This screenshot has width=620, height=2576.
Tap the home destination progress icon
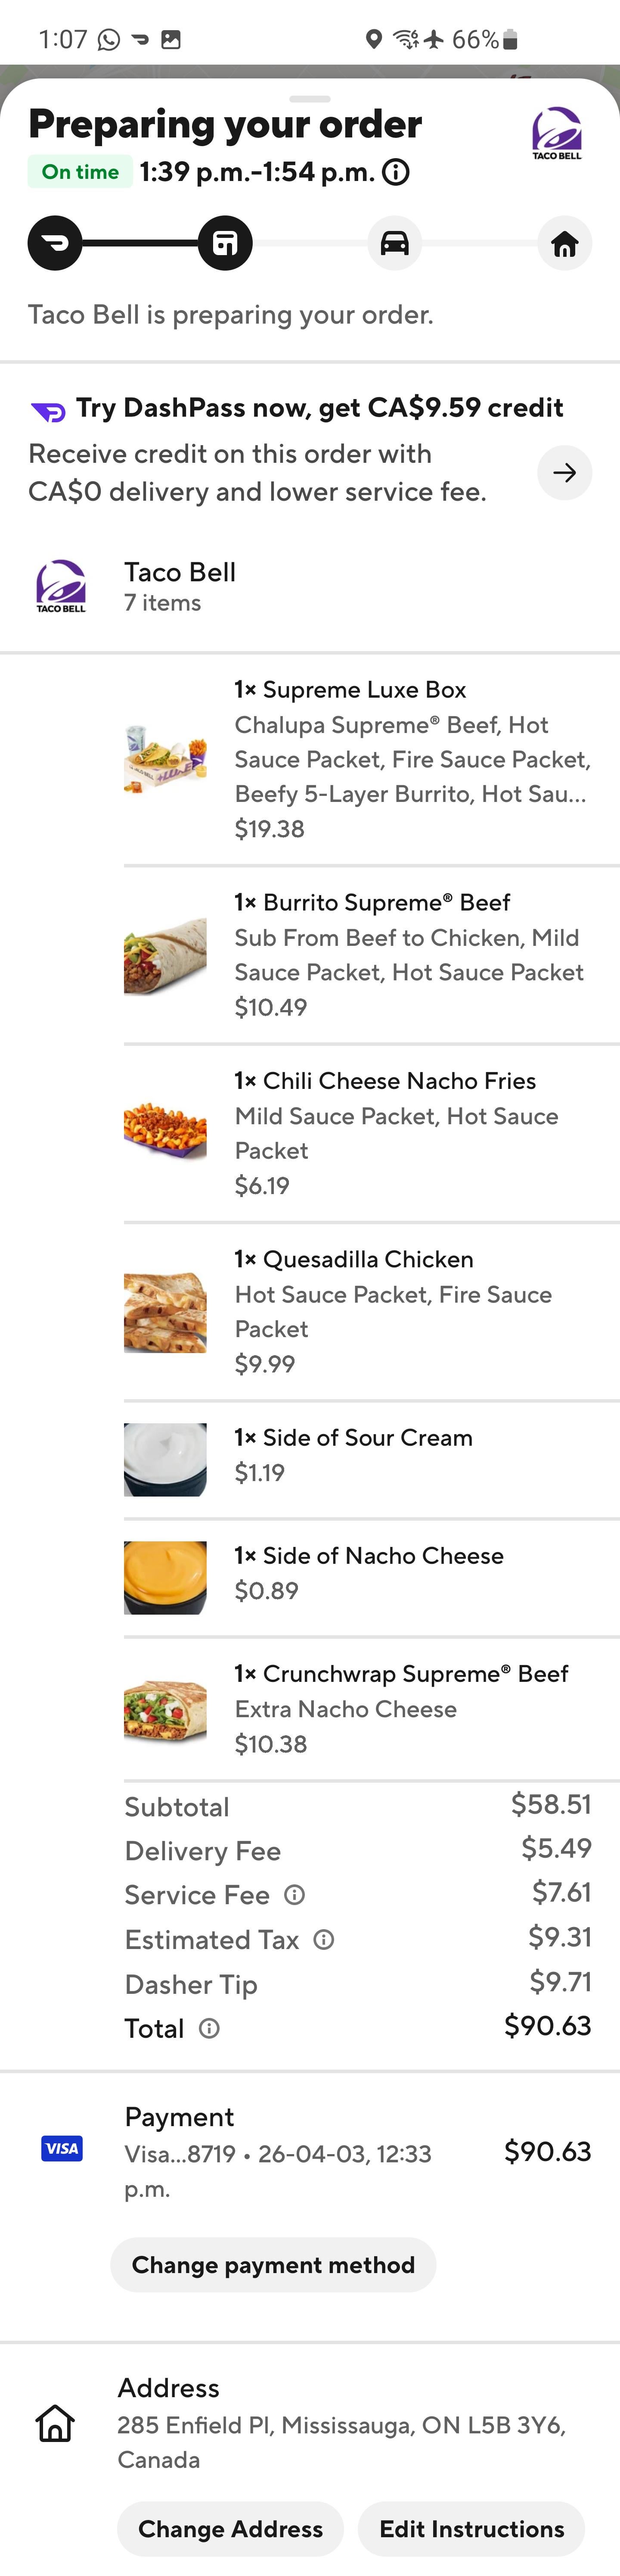pos(564,243)
